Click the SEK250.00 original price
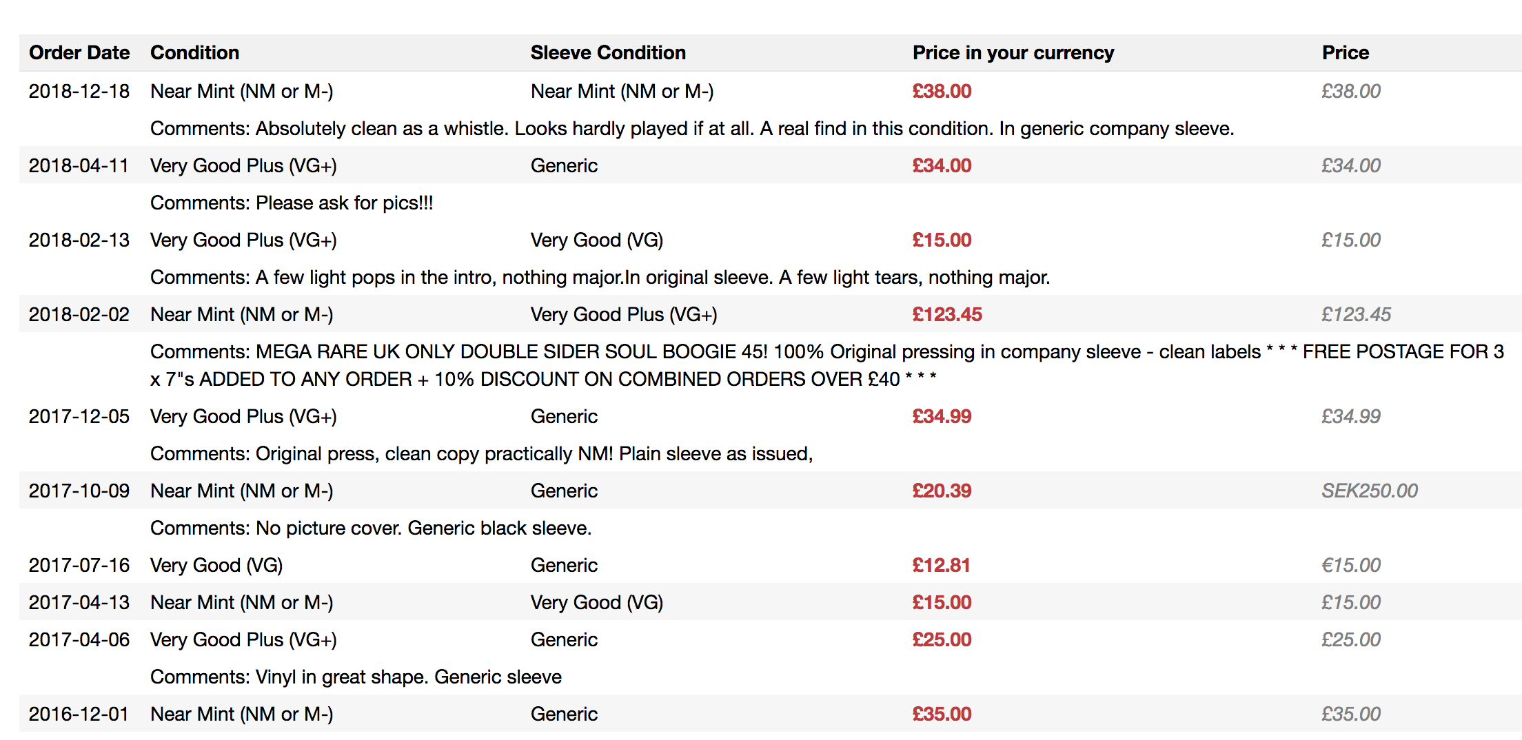 (x=1370, y=491)
